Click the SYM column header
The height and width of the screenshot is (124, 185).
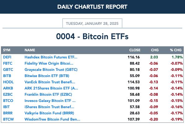tap(7, 50)
